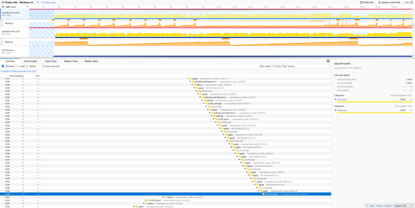
Task: Click the yellow category square of the objectPruneFn row
Action: pyautogui.click(x=263, y=194)
